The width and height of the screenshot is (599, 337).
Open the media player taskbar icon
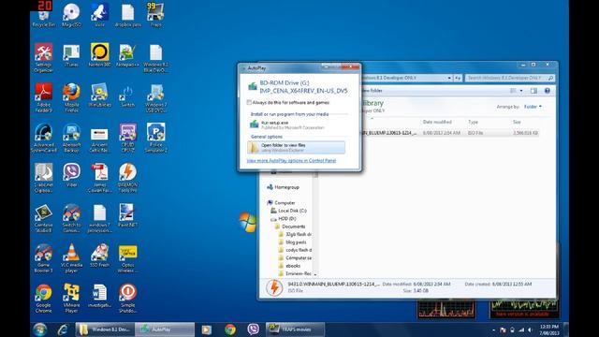[206, 330]
